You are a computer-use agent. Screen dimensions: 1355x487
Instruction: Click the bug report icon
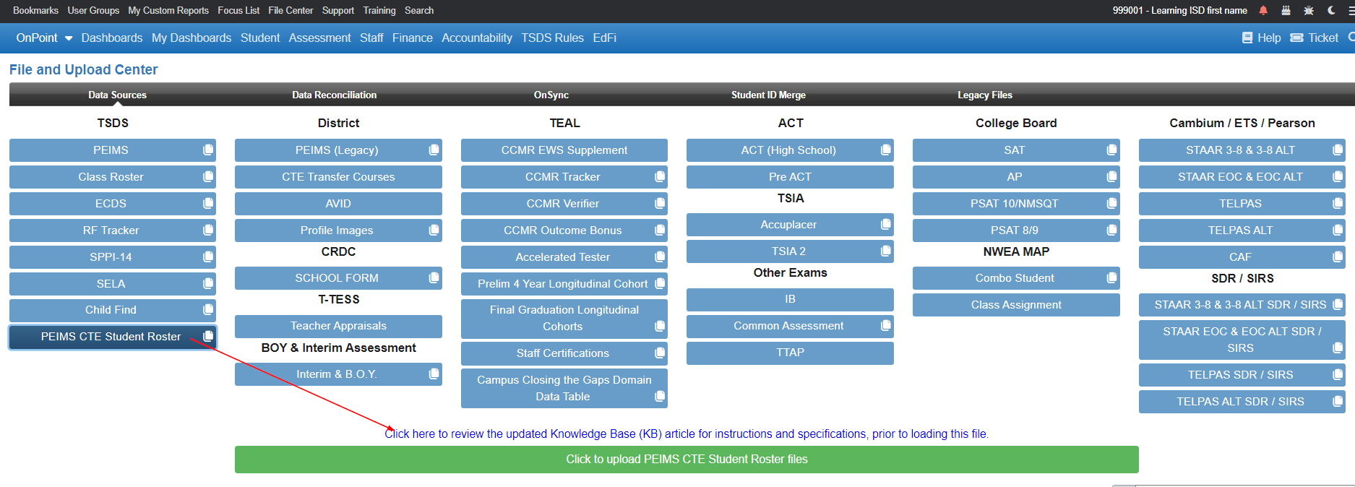1309,10
